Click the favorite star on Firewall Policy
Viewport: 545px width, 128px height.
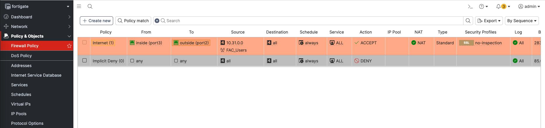[x=69, y=46]
